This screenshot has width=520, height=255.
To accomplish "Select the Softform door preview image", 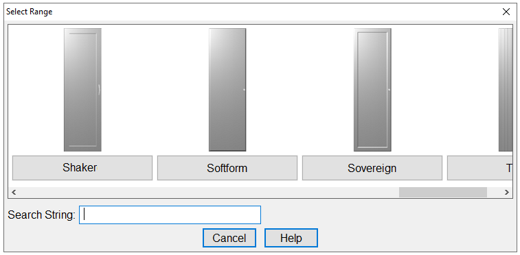I will coord(227,90).
